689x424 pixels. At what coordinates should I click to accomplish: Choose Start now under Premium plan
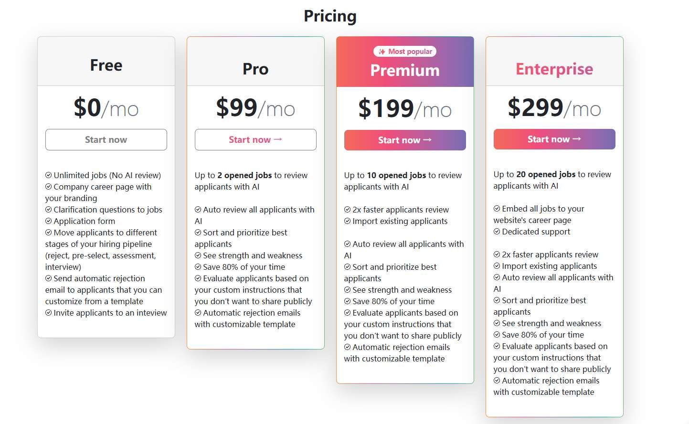pyautogui.click(x=405, y=140)
